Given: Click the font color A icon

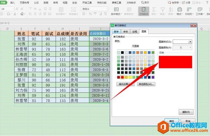Looking at the screenshot, I should point(15,14).
